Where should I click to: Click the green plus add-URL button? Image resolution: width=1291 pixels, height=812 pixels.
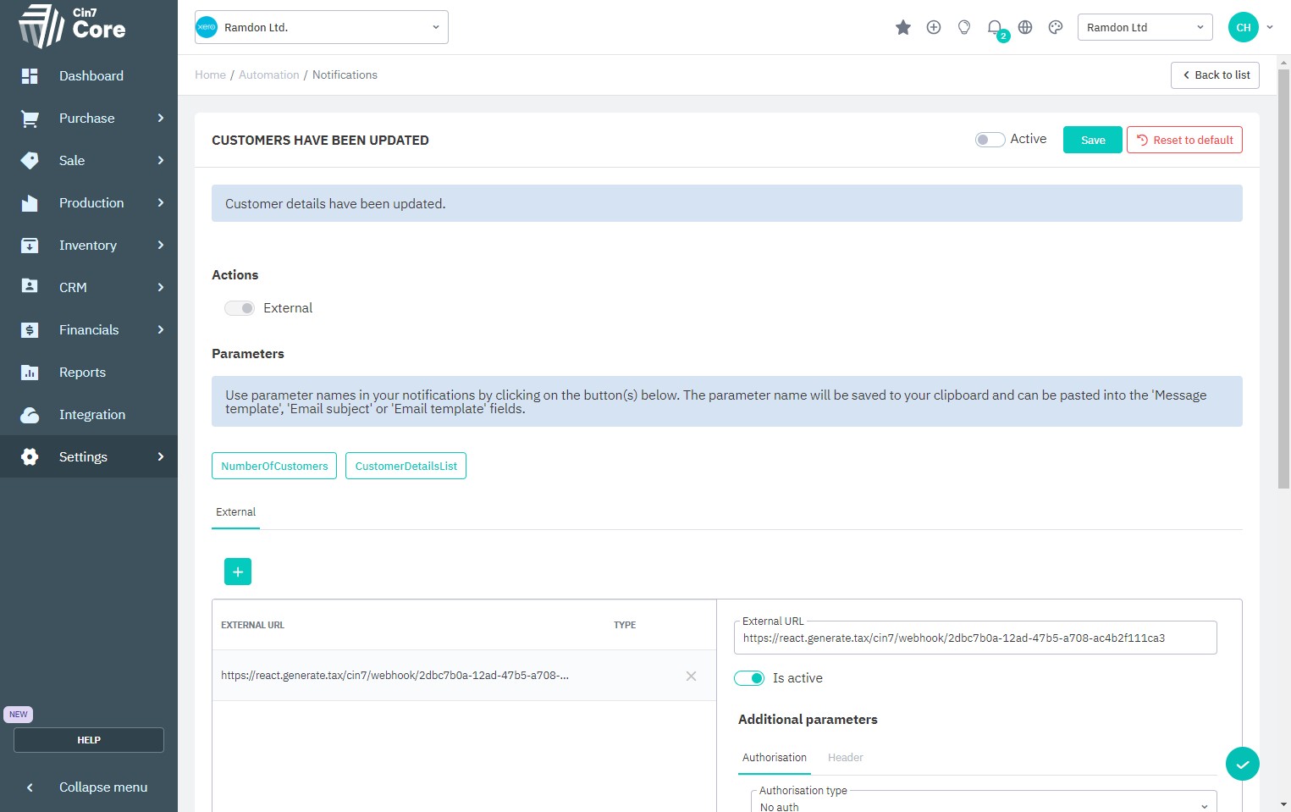238,572
